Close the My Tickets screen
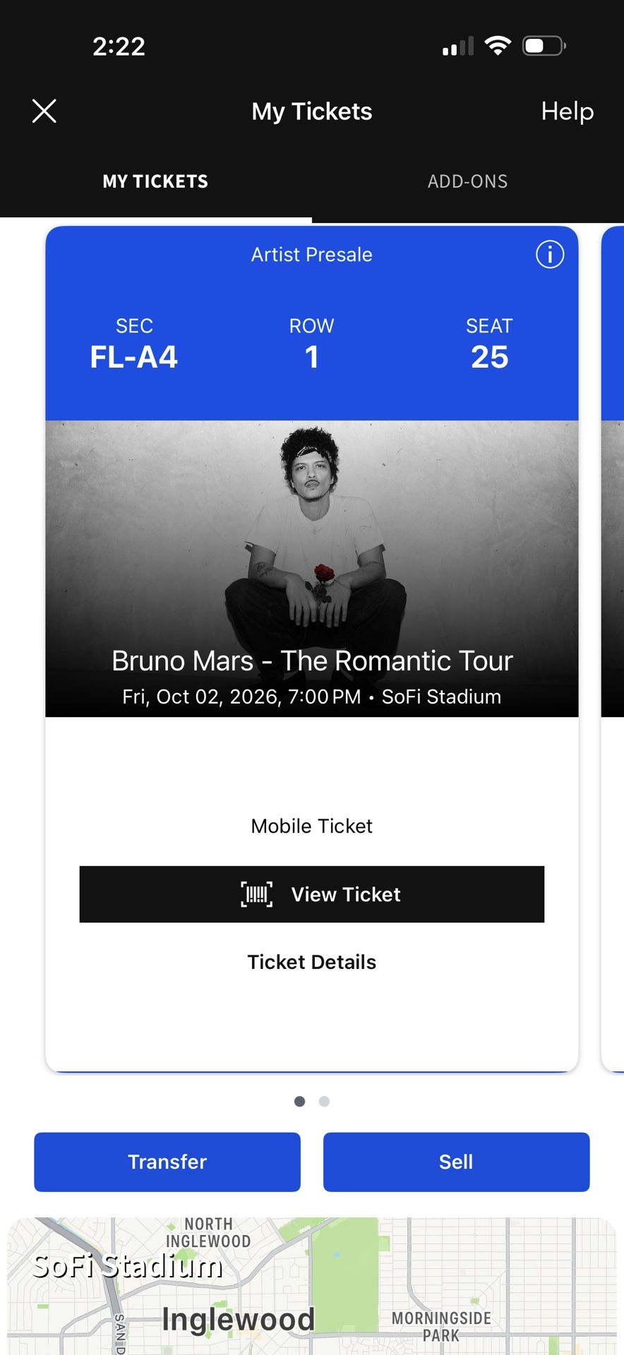 (44, 111)
